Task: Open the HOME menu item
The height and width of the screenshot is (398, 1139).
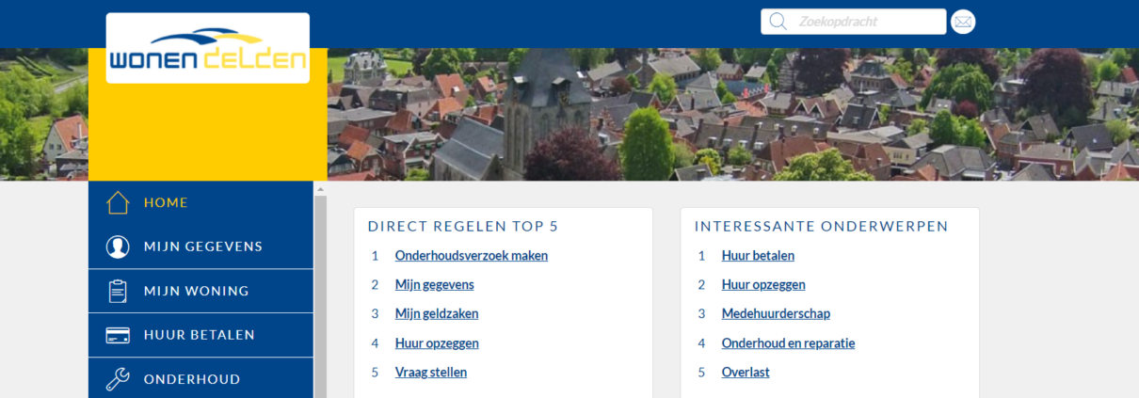Action: [x=201, y=202]
